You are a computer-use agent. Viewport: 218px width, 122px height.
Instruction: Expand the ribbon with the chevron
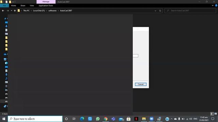213,5
